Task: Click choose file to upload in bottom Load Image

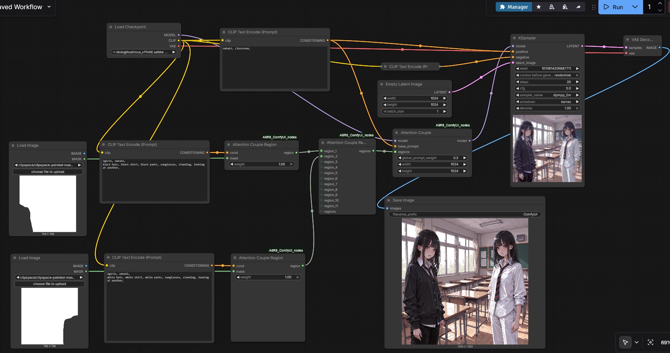Action: point(50,284)
